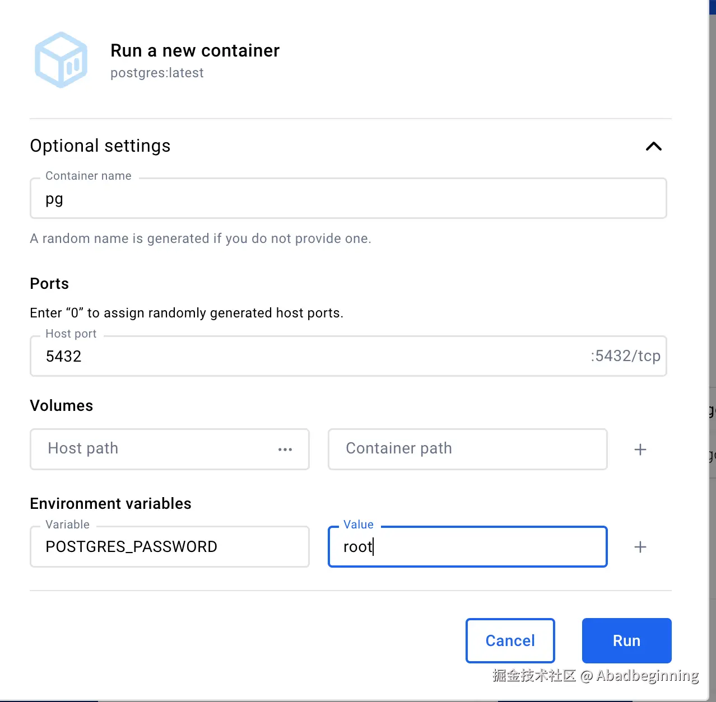The image size is (716, 702).
Task: Click the postgres:latest image name
Action: [157, 73]
